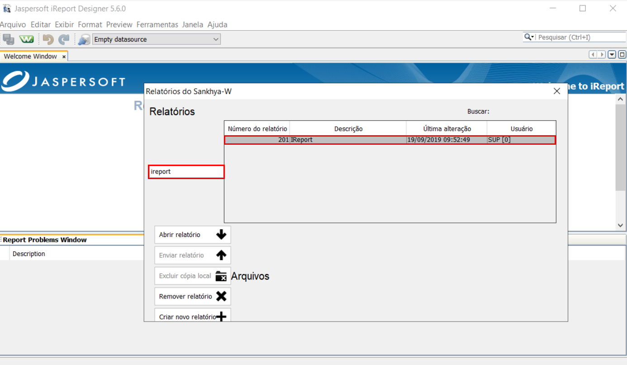Image resolution: width=627 pixels, height=365 pixels.
Task: Open the Preview menu
Action: [119, 24]
